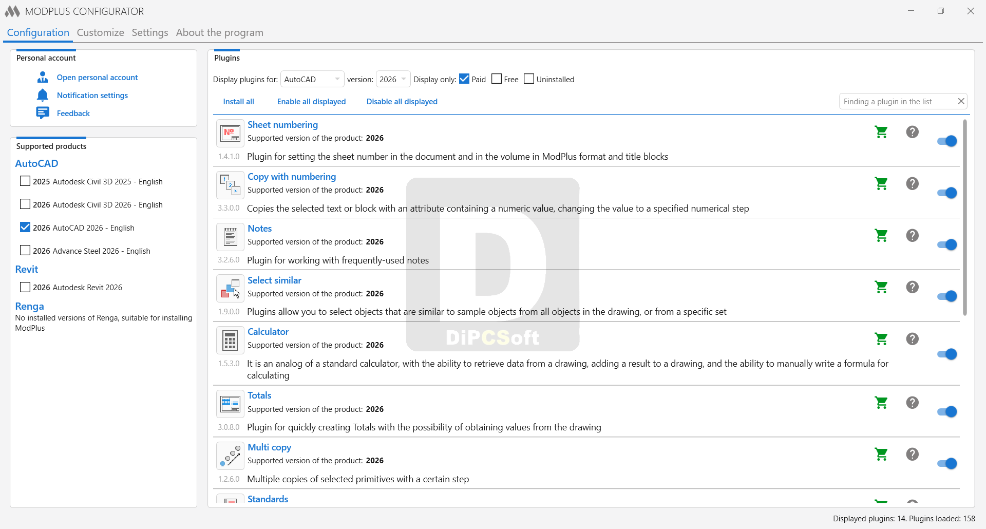Click the Totals plugin icon
The image size is (986, 529).
[x=230, y=404]
